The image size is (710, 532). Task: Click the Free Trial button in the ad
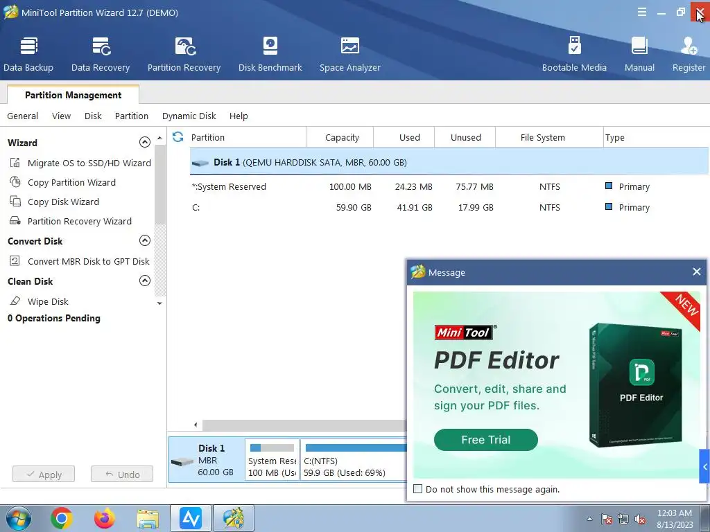pos(486,440)
